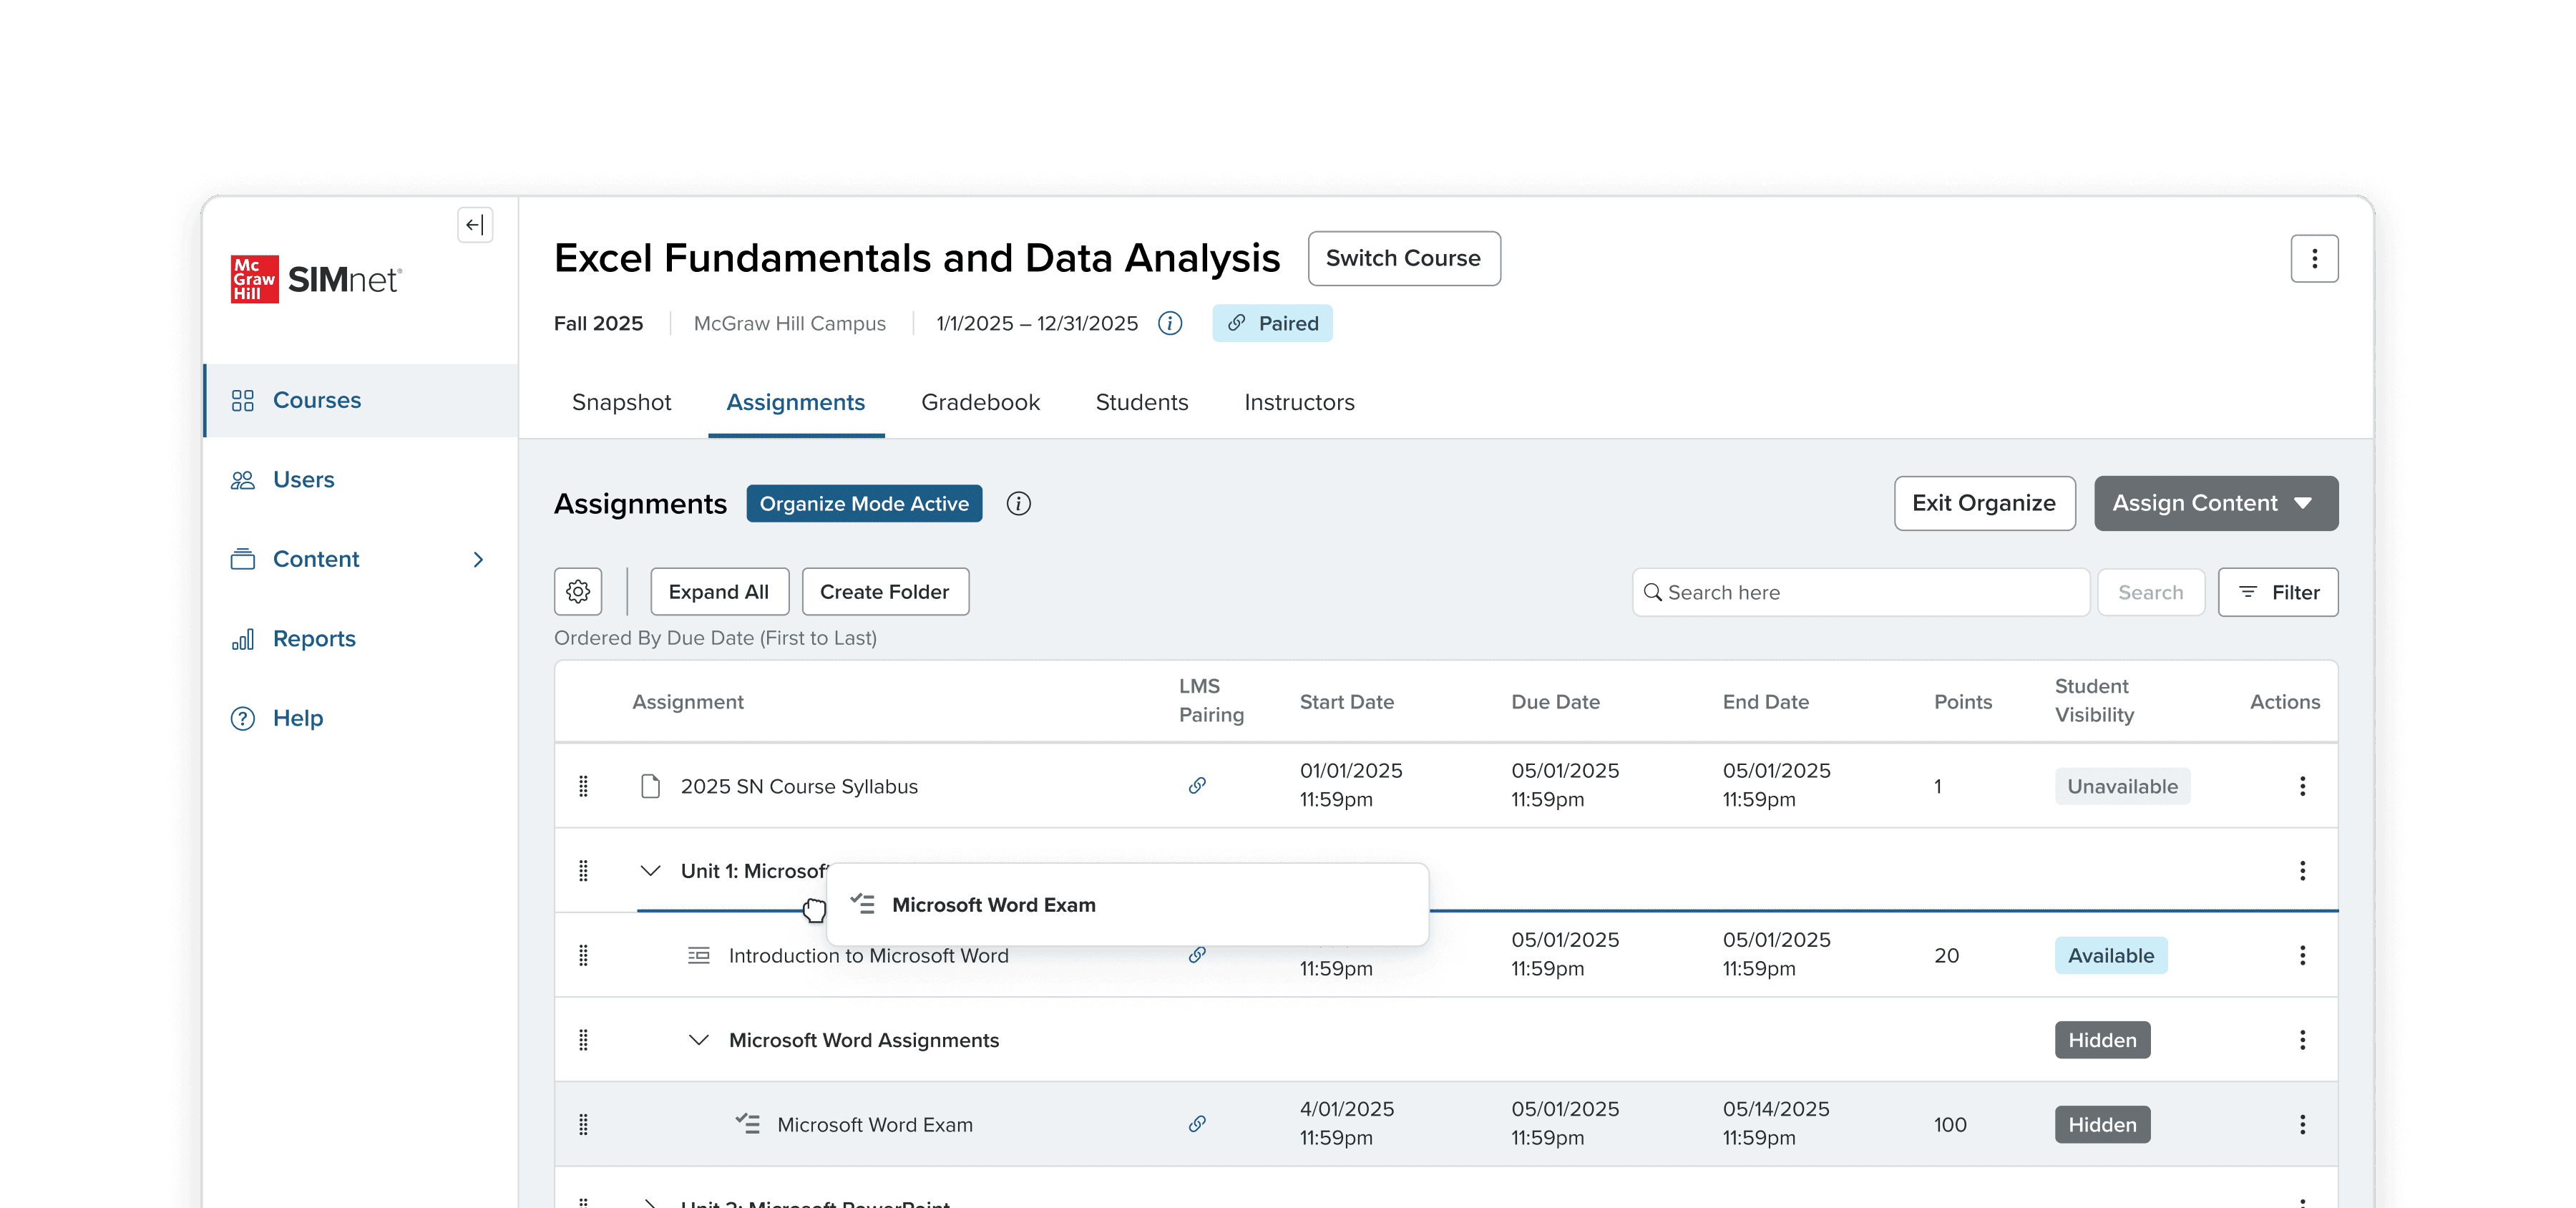Image resolution: width=2576 pixels, height=1208 pixels.
Task: Open the course kebab menu at top right
Action: pyautogui.click(x=2314, y=259)
